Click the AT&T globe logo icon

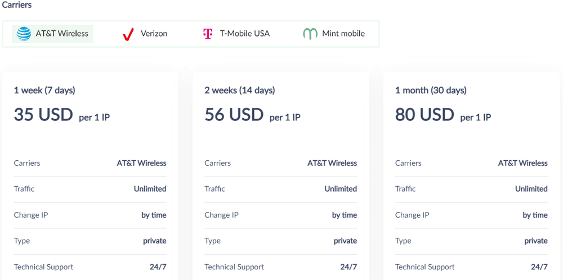tap(24, 34)
